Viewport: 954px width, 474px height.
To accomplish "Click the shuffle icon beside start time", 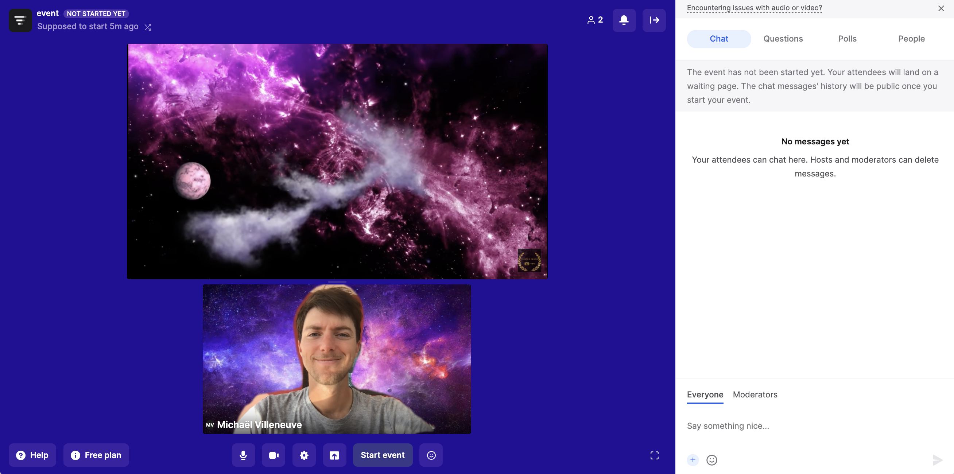I will 148,27.
